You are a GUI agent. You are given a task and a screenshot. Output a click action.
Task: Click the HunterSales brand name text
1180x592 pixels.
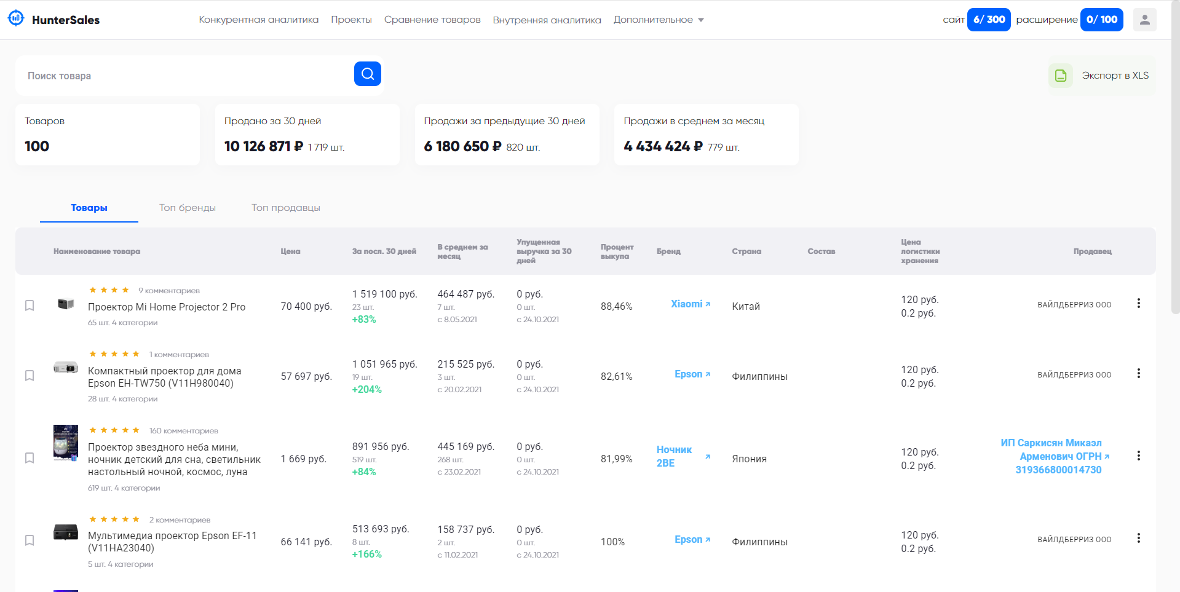coord(66,20)
